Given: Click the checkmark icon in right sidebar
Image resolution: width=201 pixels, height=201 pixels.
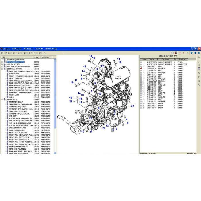Looking at the screenshot, I should pos(199,61).
